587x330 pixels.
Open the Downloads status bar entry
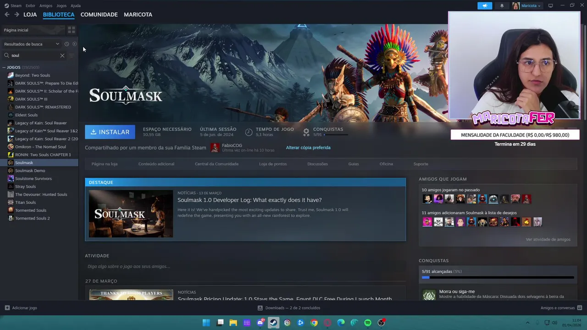[289, 308]
